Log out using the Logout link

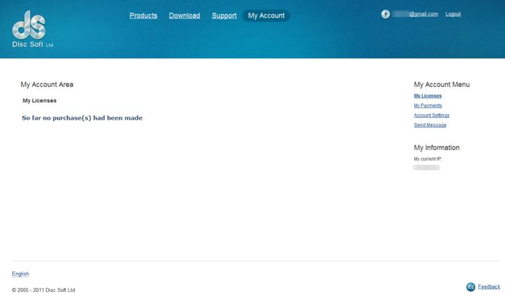[x=453, y=14]
